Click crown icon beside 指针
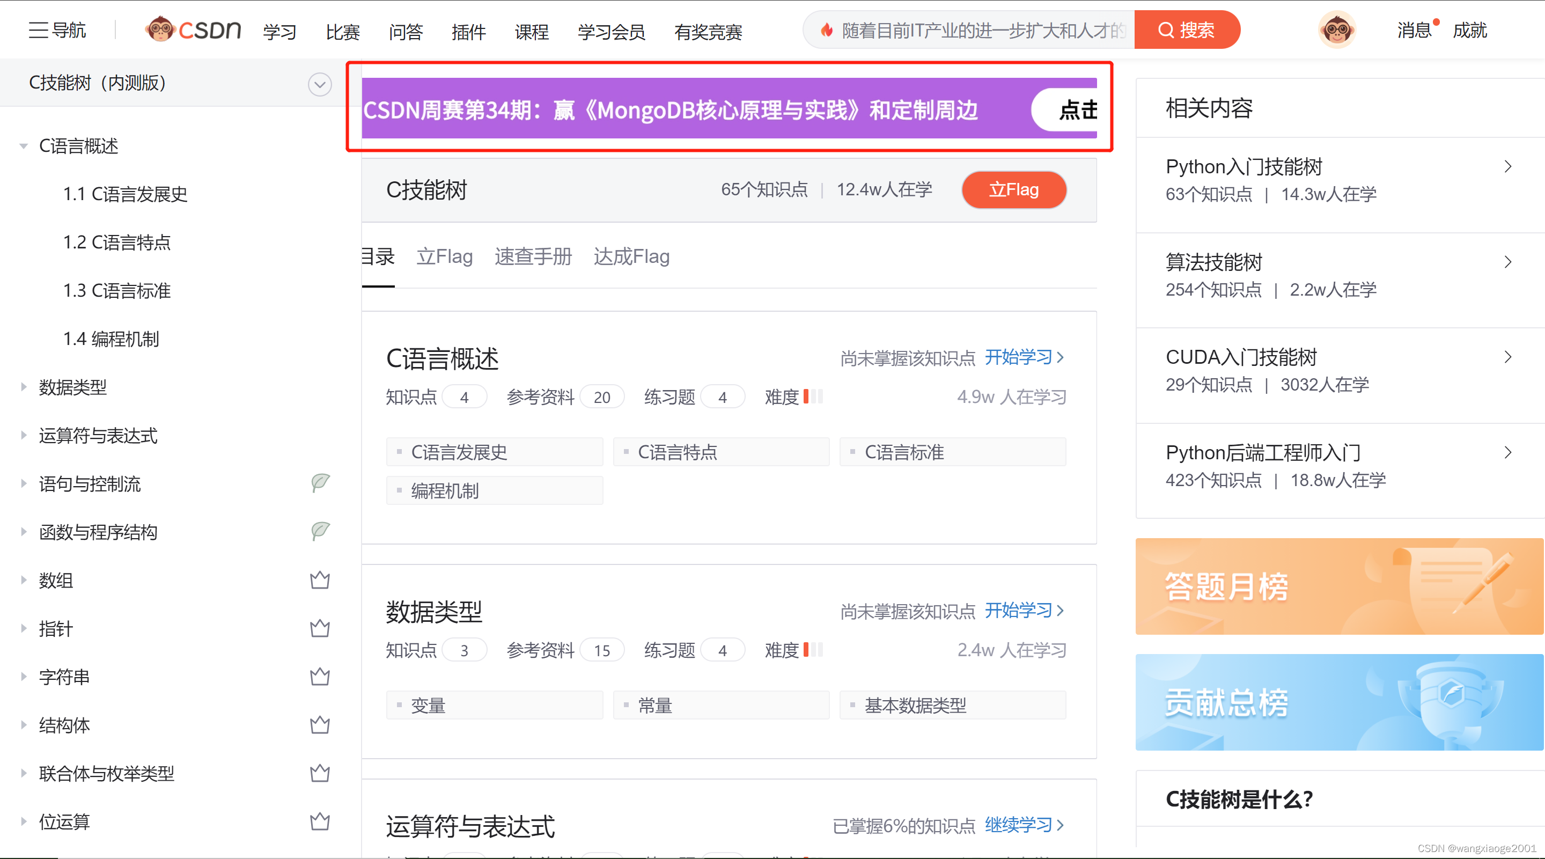Screen dimensions: 1545x859 point(320,628)
